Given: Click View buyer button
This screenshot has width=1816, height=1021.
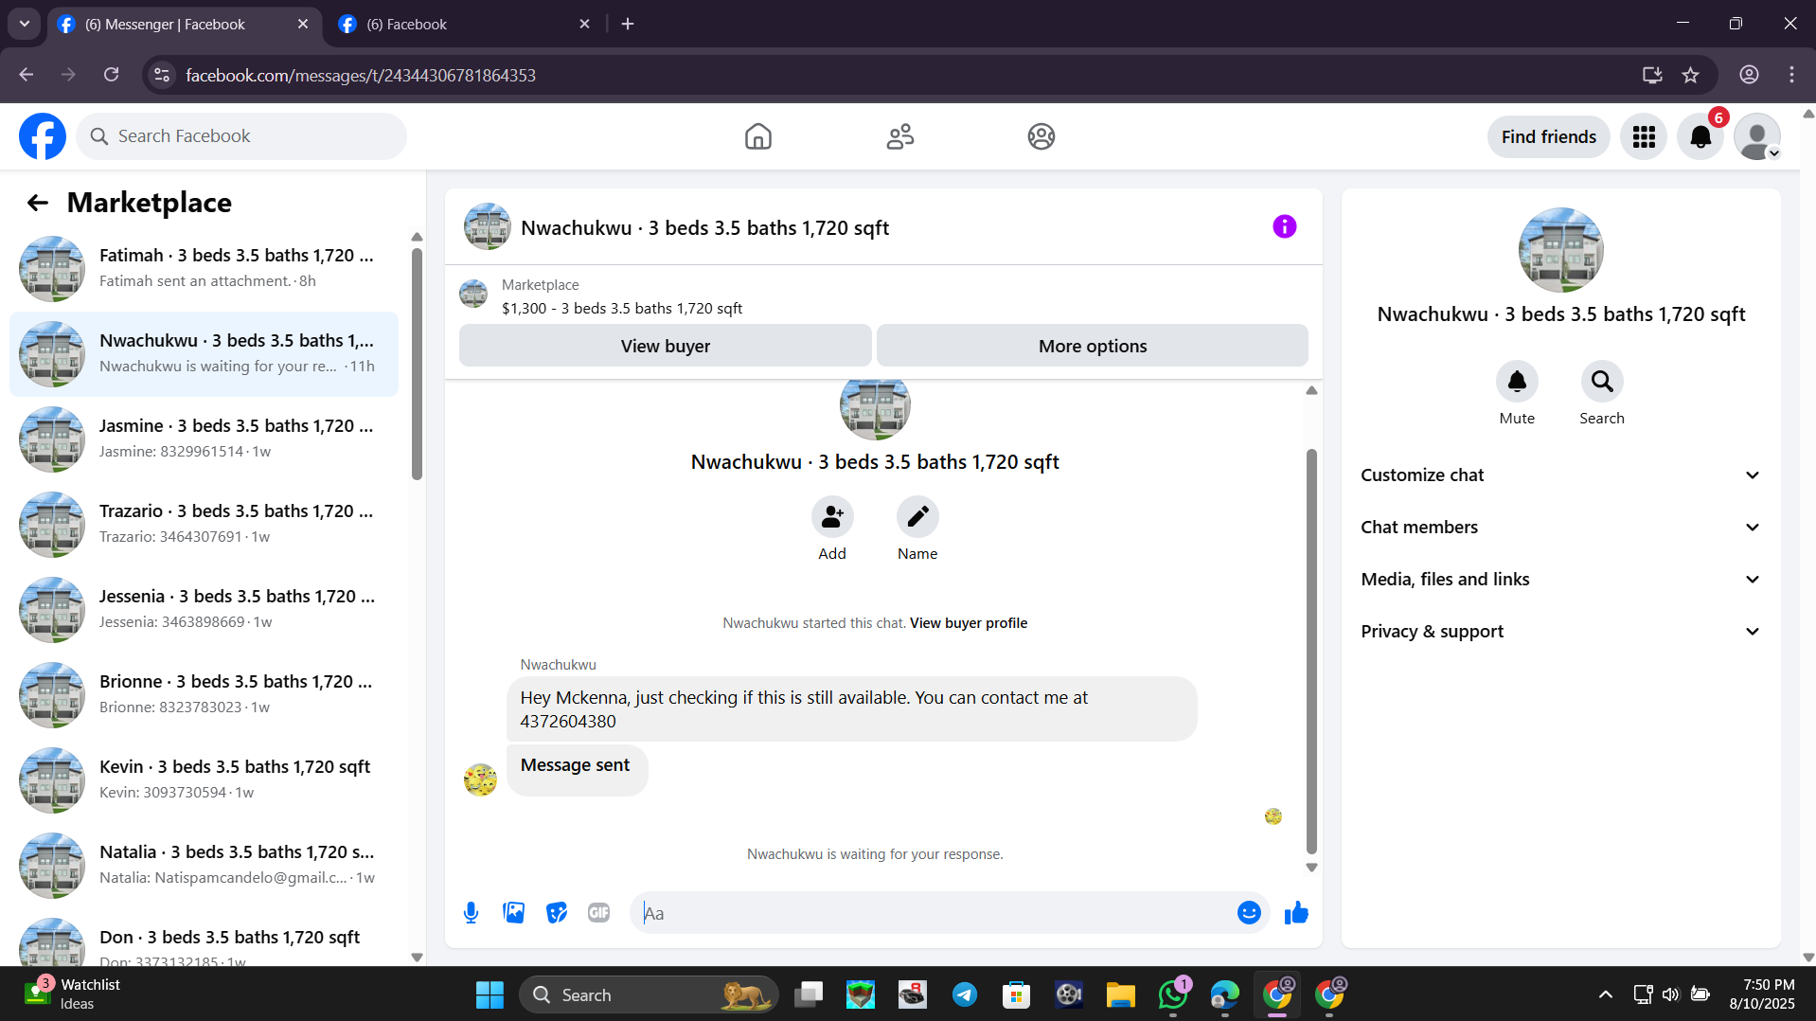Looking at the screenshot, I should 665,346.
